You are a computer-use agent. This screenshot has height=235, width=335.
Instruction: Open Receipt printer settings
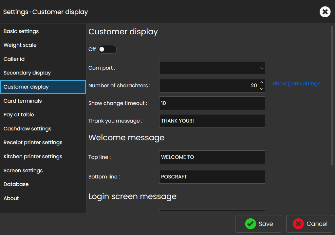pyautogui.click(x=33, y=143)
